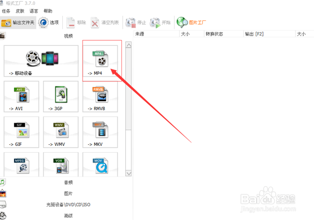The image size is (314, 220).
Task: Click the first 大小 column header
Action: 192,34
